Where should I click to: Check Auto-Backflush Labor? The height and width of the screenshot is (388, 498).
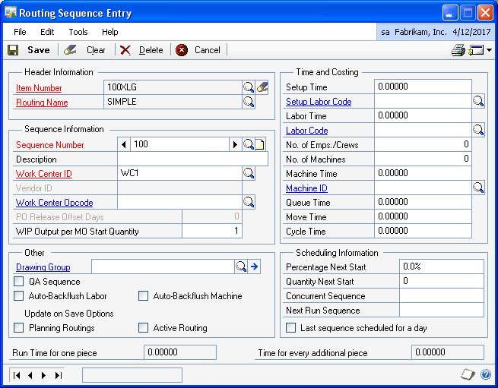(19, 295)
